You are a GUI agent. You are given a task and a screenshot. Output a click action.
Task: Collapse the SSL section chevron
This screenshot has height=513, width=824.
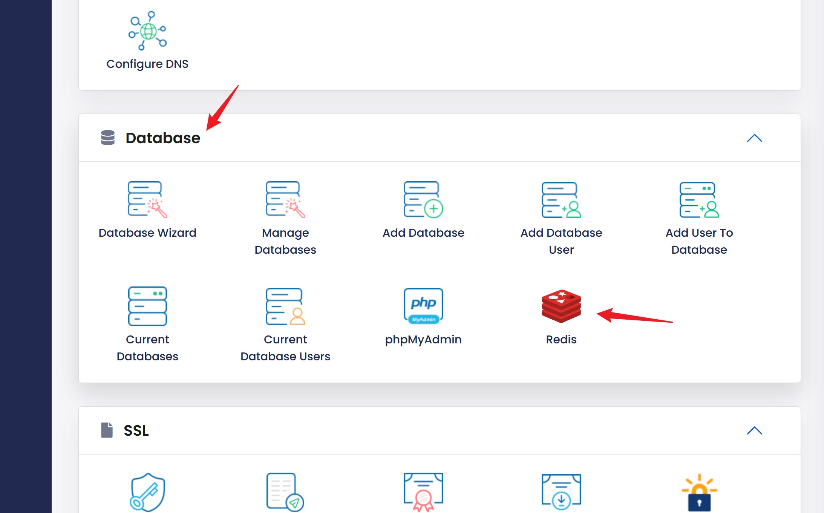[754, 430]
